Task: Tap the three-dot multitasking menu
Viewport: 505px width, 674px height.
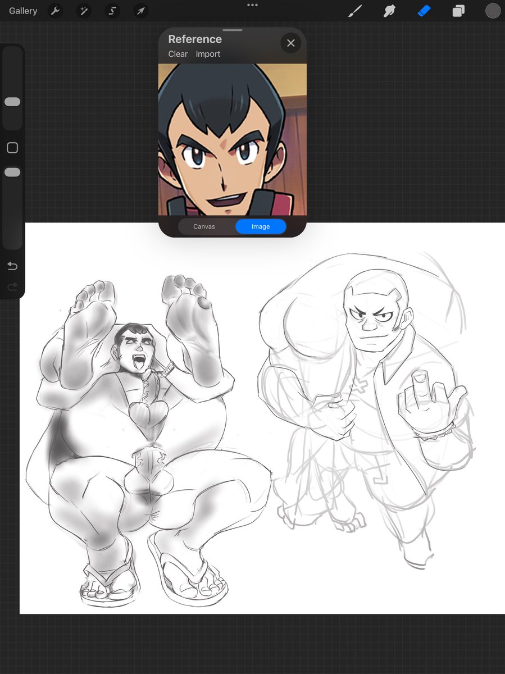Action: (252, 4)
